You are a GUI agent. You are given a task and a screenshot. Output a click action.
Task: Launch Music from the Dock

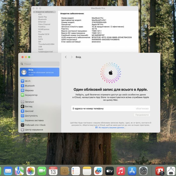coord(121,171)
